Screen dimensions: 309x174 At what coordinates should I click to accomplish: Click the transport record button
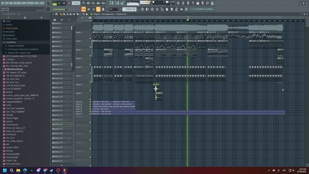pos(69,3)
